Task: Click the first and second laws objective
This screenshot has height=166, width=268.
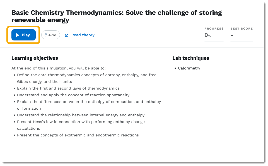Action: point(68,88)
